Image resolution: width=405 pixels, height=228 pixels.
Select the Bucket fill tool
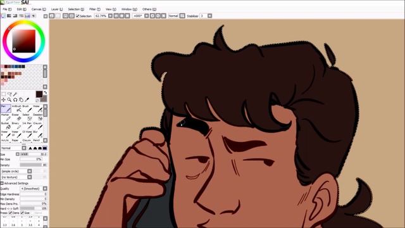pyautogui.click(x=6, y=125)
